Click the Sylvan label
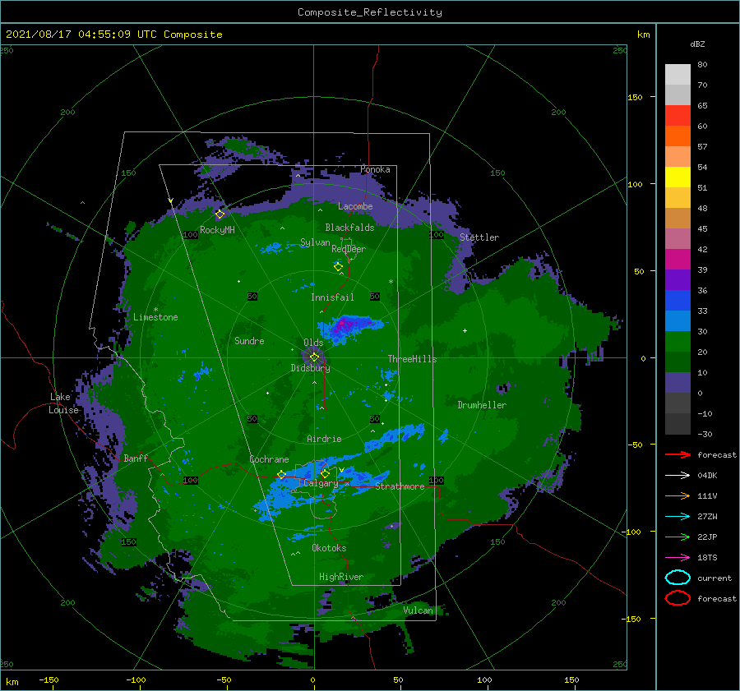740x691 pixels. [315, 242]
